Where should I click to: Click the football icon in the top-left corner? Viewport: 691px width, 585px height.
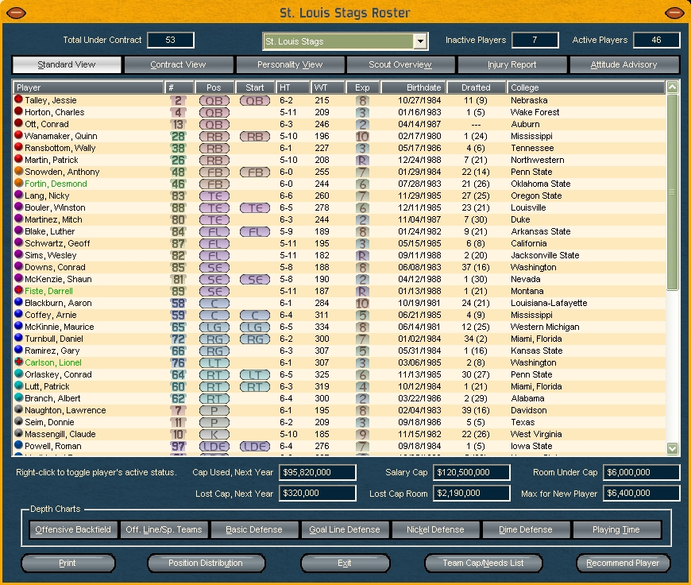(x=14, y=13)
